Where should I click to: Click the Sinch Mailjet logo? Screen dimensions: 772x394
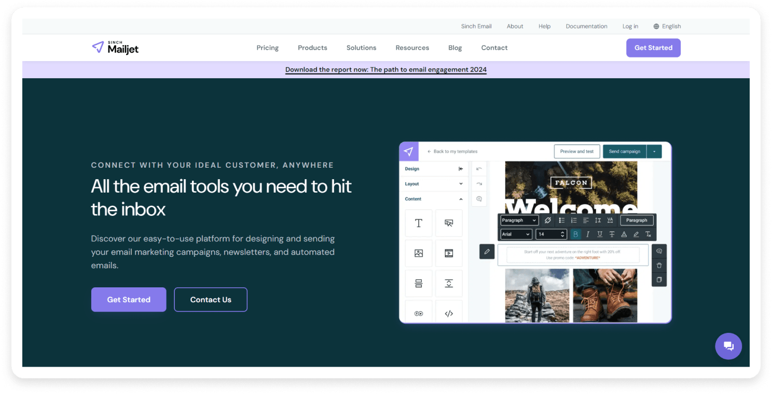(115, 48)
